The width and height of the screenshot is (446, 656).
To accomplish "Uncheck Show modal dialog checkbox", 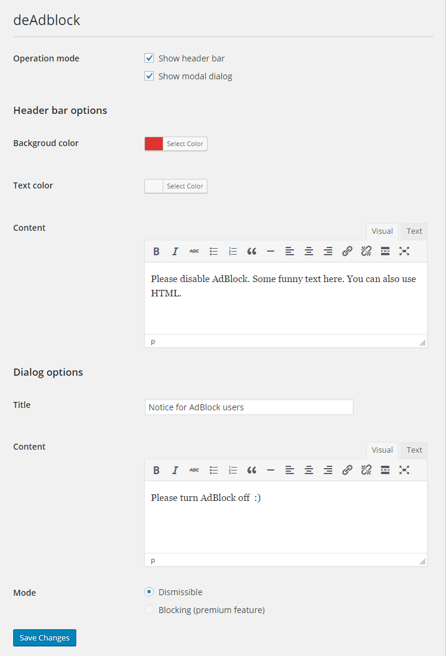I will coord(149,76).
